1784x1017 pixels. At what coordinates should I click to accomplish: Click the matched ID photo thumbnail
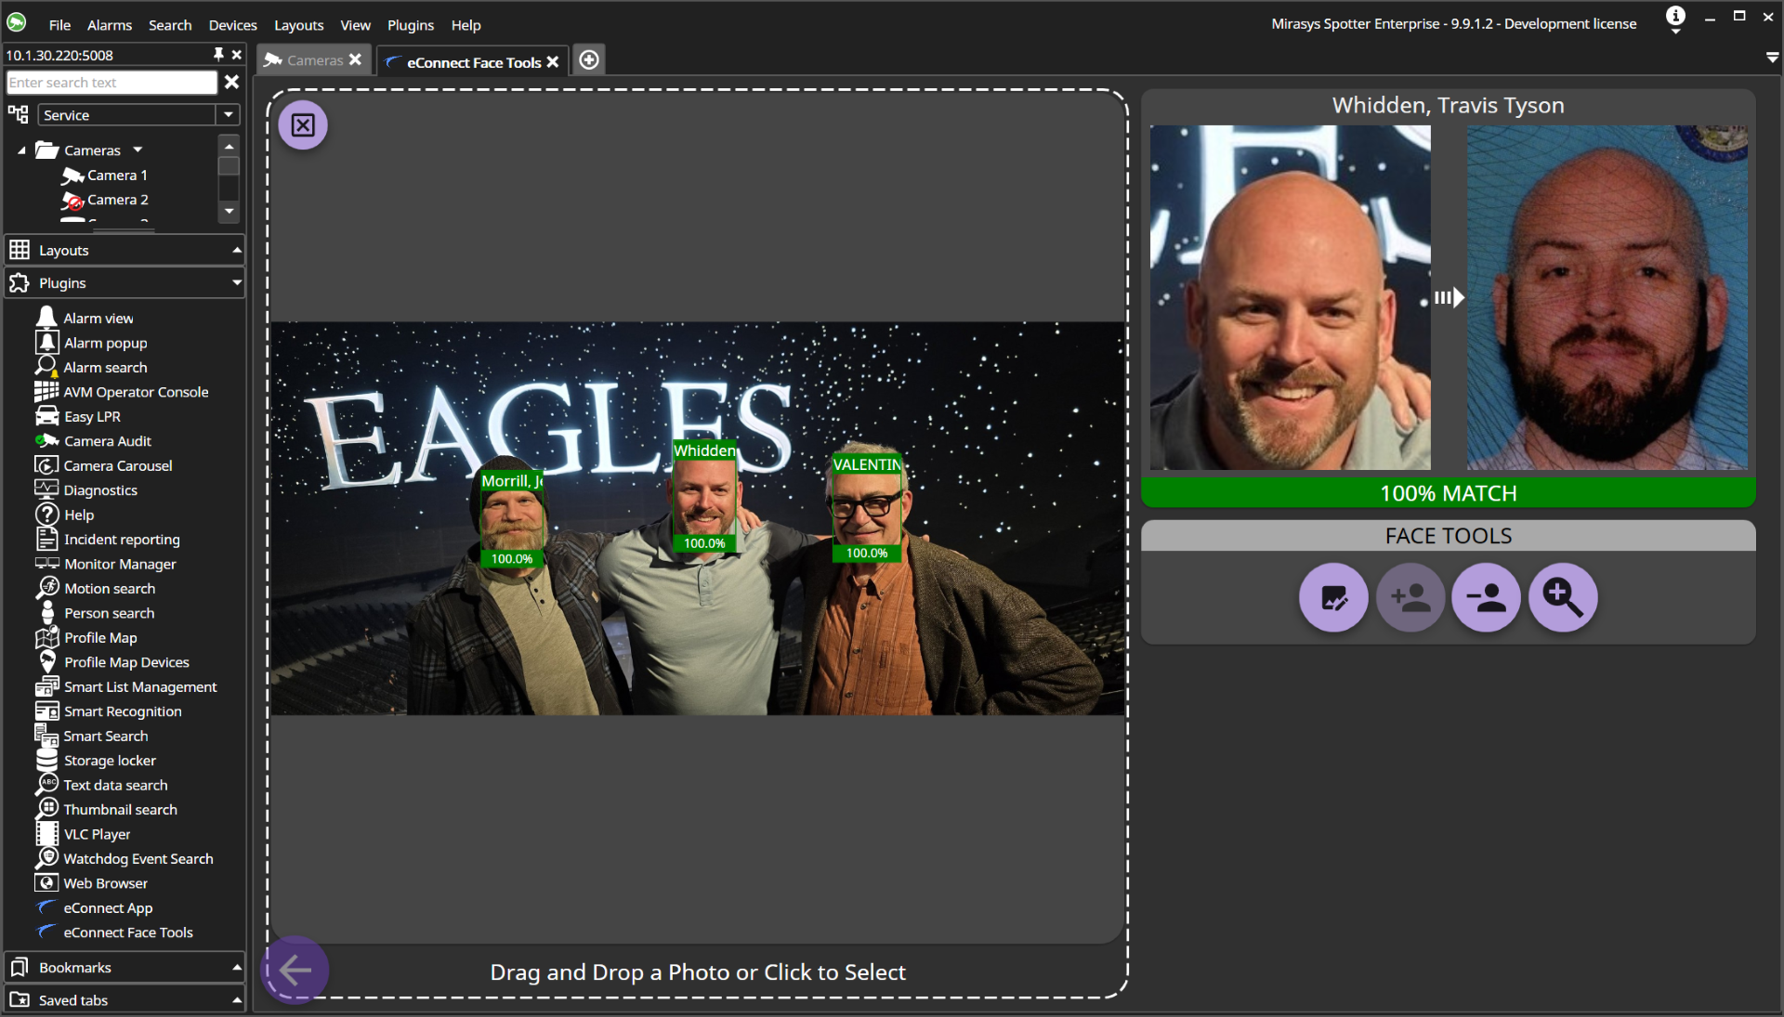(x=1607, y=297)
